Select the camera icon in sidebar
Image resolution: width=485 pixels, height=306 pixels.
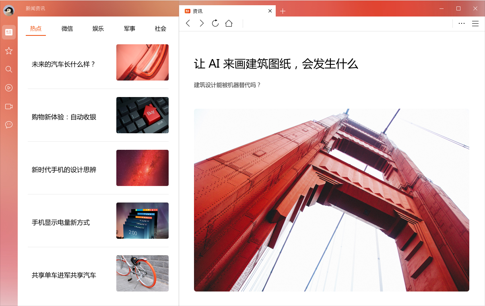[x=9, y=106]
